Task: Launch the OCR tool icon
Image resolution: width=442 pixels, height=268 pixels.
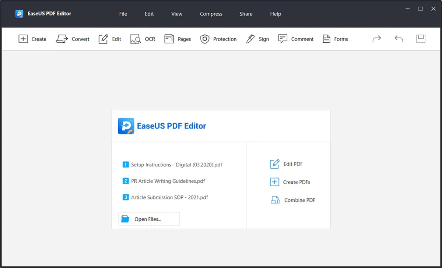Action: pos(136,39)
